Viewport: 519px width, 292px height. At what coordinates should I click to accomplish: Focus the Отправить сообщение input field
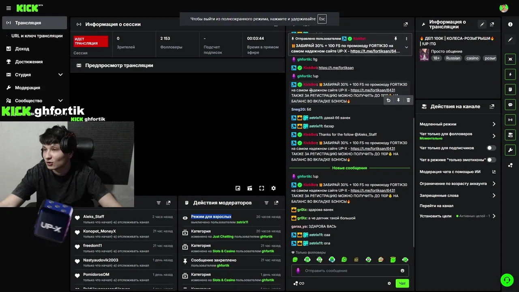click(x=350, y=271)
